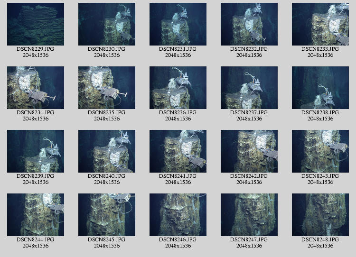Click the DSCN8243.JPG thumbnail
The image size is (356, 257).
coord(320,151)
